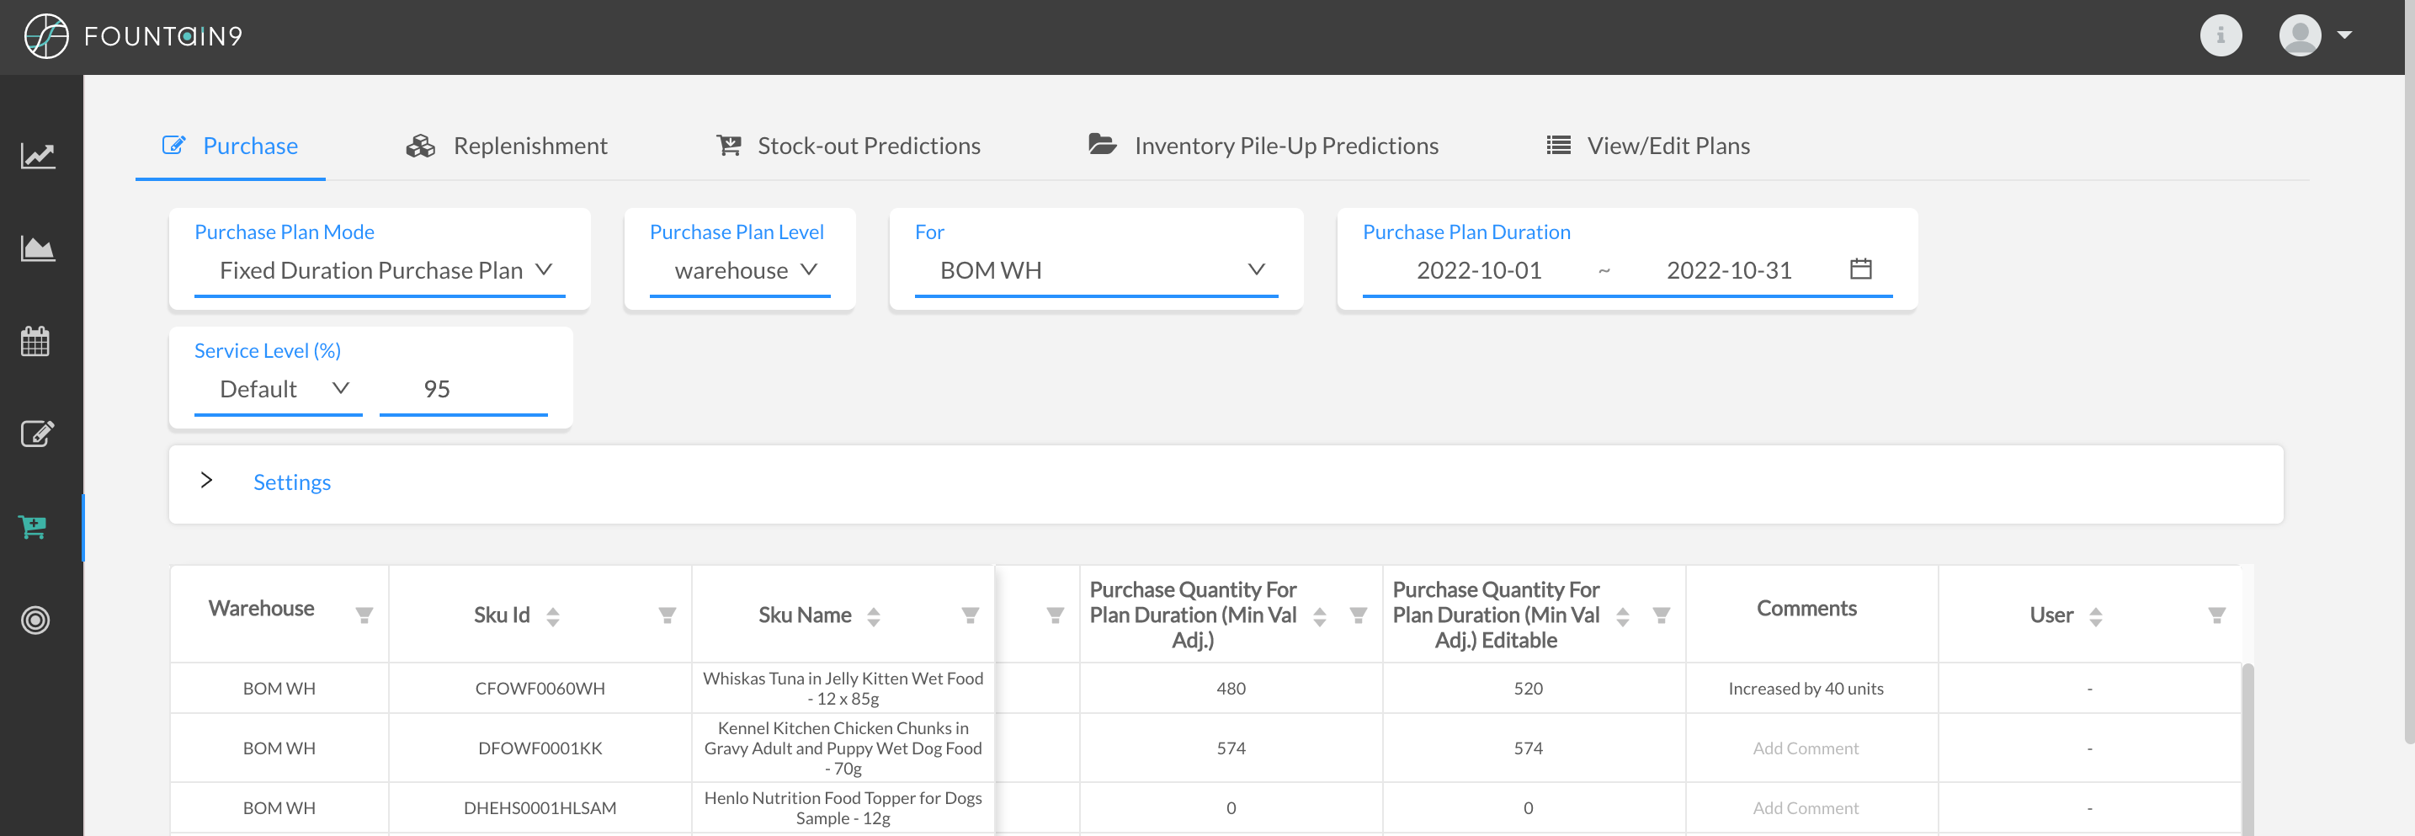The height and width of the screenshot is (836, 2415).
Task: Switch to the Replenishment tab
Action: click(x=508, y=146)
